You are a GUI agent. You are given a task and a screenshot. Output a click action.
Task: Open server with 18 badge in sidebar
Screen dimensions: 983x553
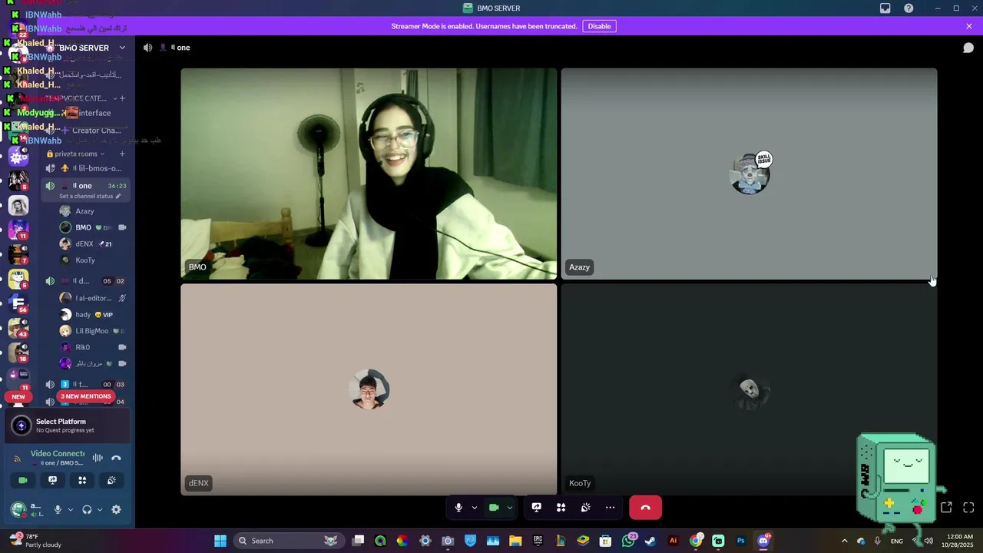coord(18,352)
